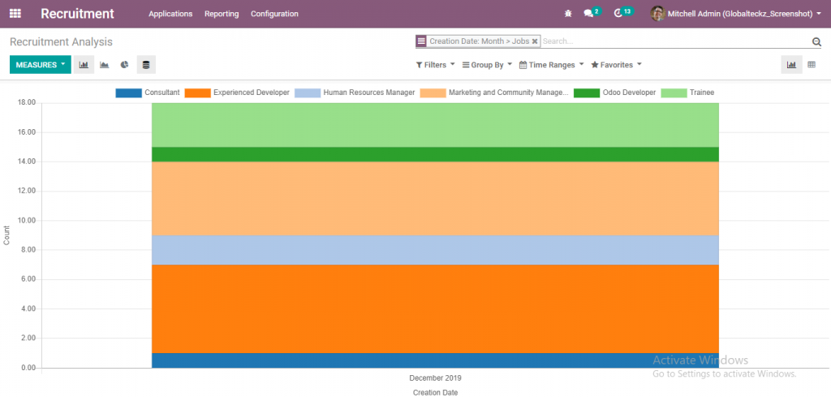Open the Reporting menu
This screenshot has width=831, height=397.
click(222, 14)
